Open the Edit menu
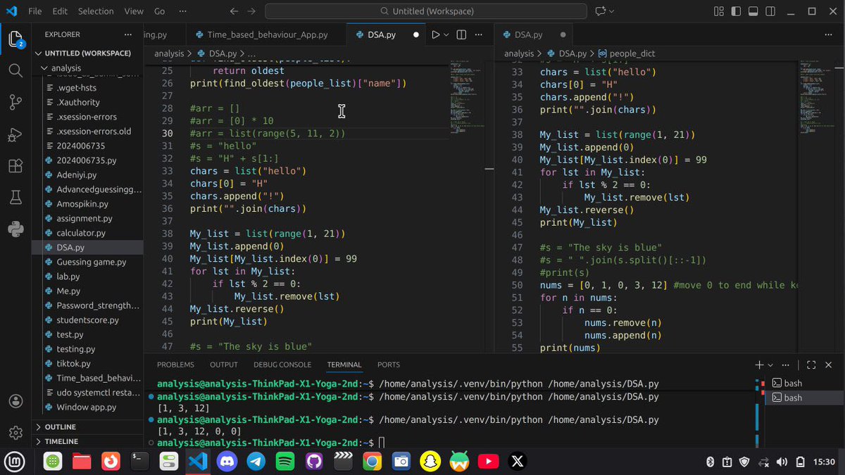 (60, 11)
